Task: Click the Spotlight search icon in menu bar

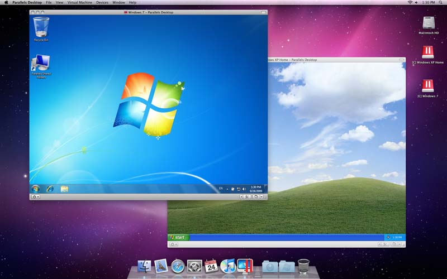Action: [x=441, y=2]
